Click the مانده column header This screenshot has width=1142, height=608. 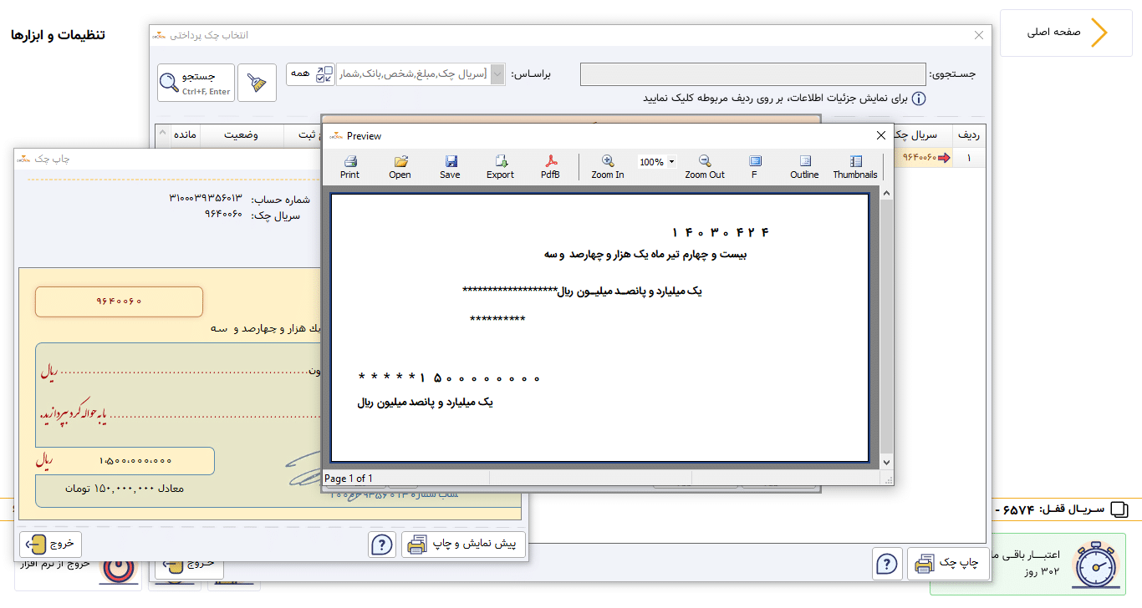186,134
